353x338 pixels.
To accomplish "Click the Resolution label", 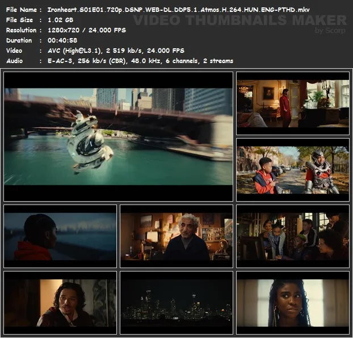I will pyautogui.click(x=21, y=30).
